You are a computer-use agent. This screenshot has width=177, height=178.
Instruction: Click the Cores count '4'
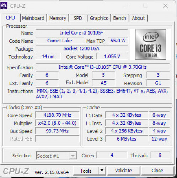click(112, 155)
